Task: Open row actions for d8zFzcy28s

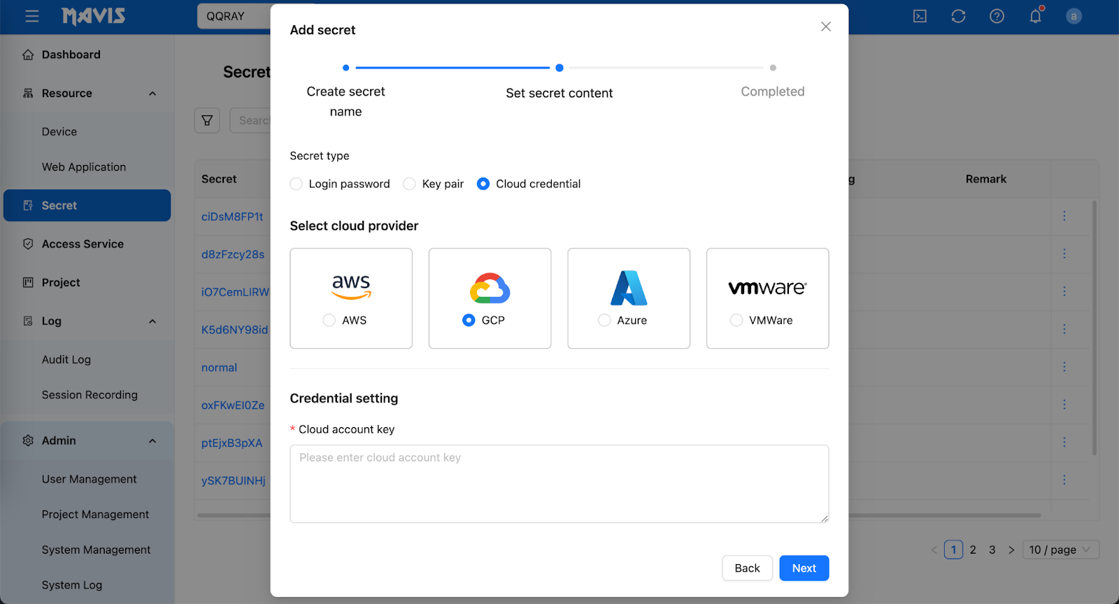Action: (x=1064, y=254)
